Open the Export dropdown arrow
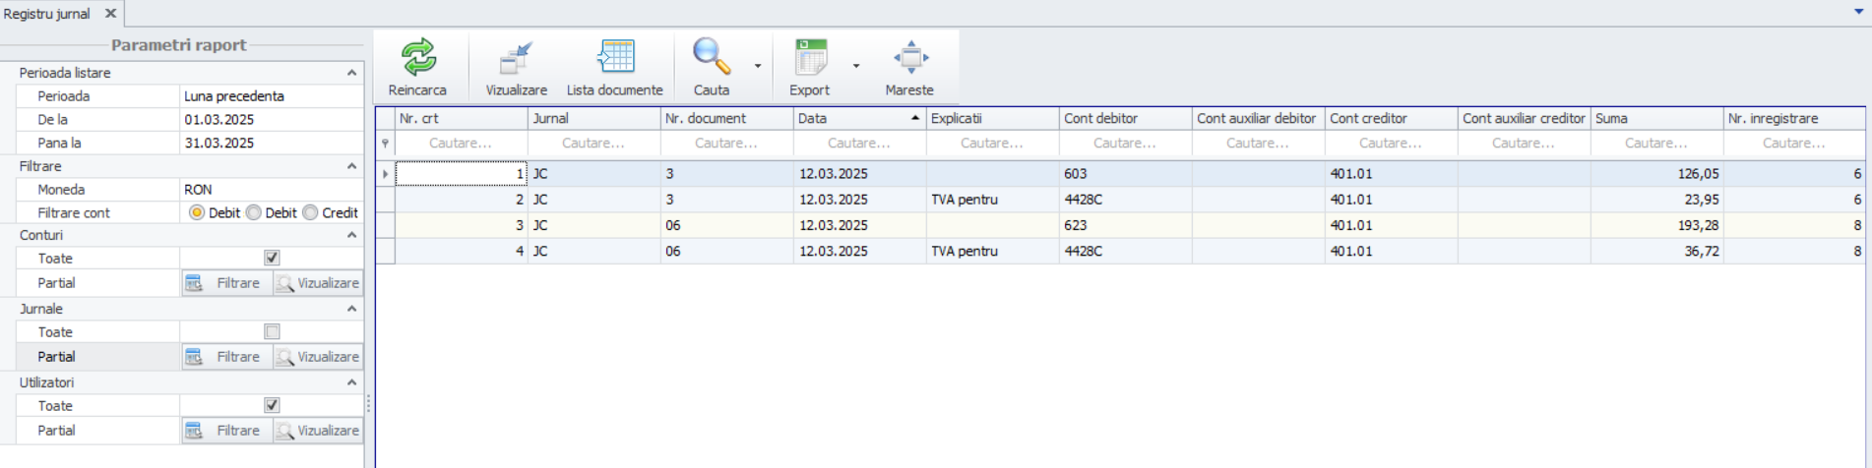The image size is (1872, 468). pyautogui.click(x=856, y=66)
